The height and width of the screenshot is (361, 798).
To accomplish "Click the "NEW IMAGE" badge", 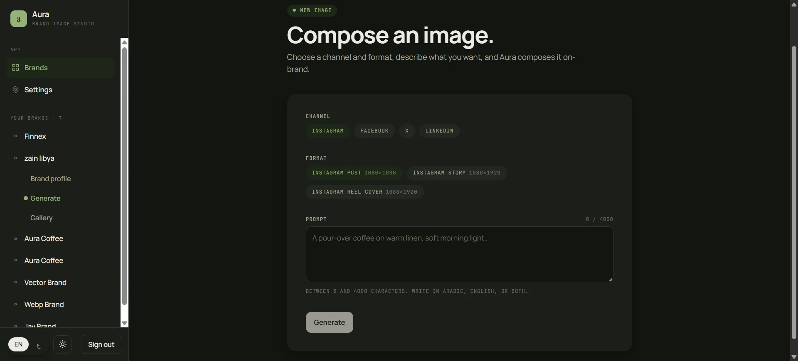I will 312,10.
